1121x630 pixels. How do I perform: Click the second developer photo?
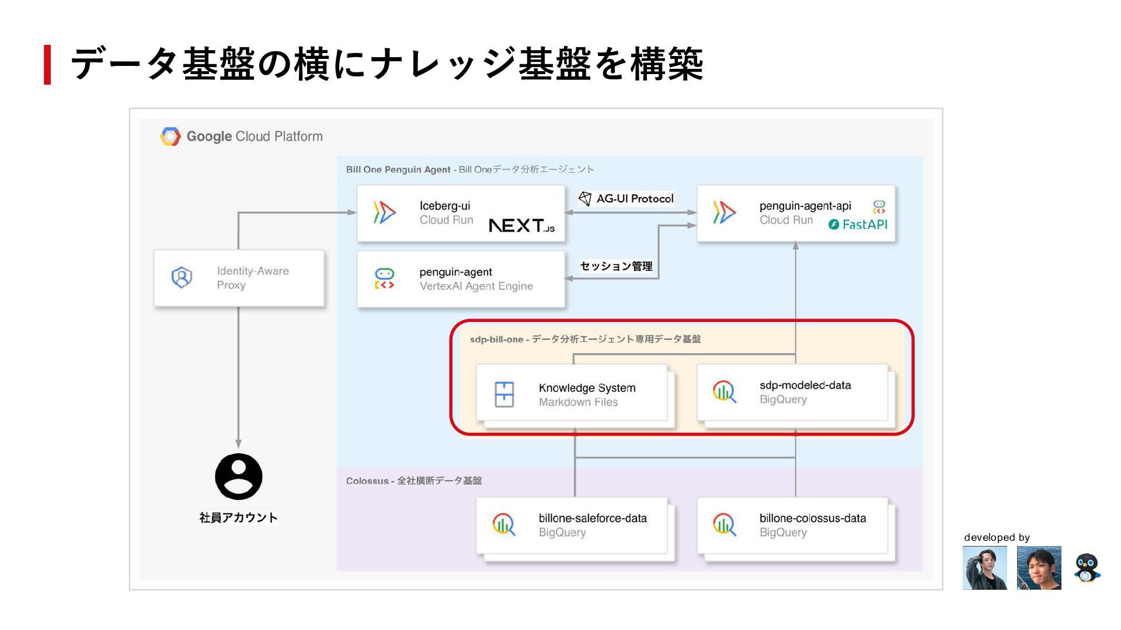pos(1039,568)
